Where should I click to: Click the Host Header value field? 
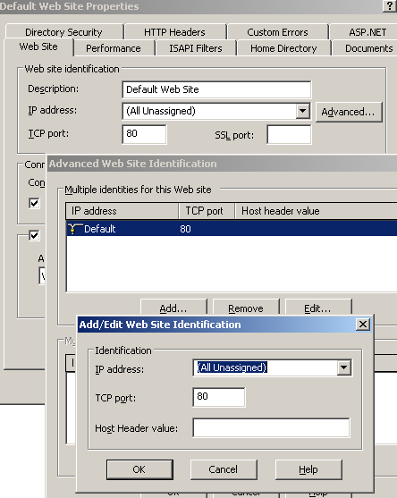coord(271,427)
